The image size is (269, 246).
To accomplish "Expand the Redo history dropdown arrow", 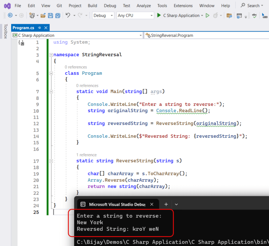I will [x=86, y=16].
